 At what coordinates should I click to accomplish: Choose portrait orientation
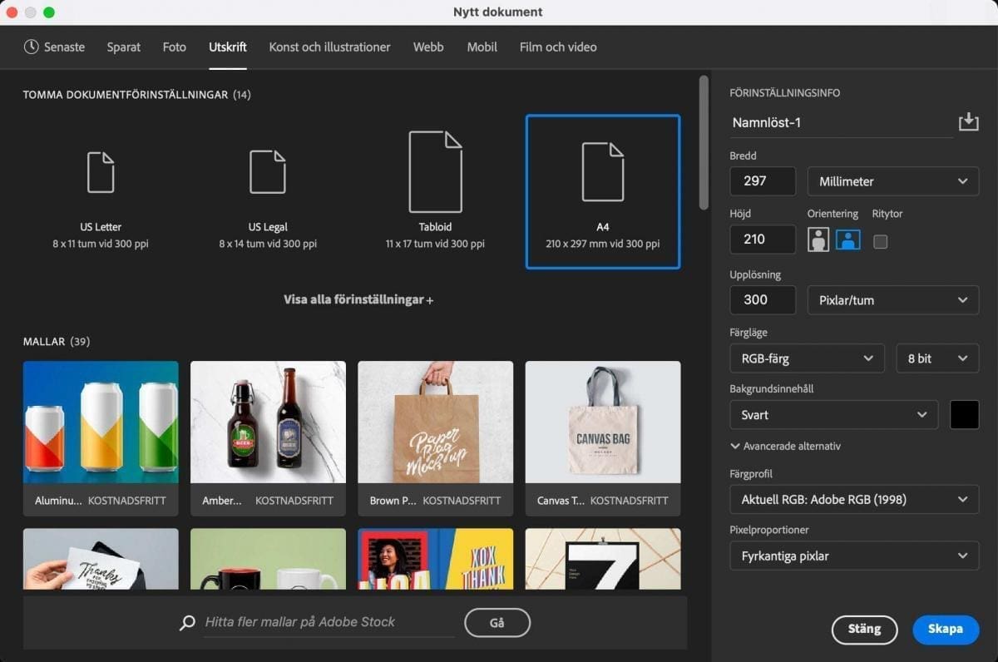click(818, 240)
